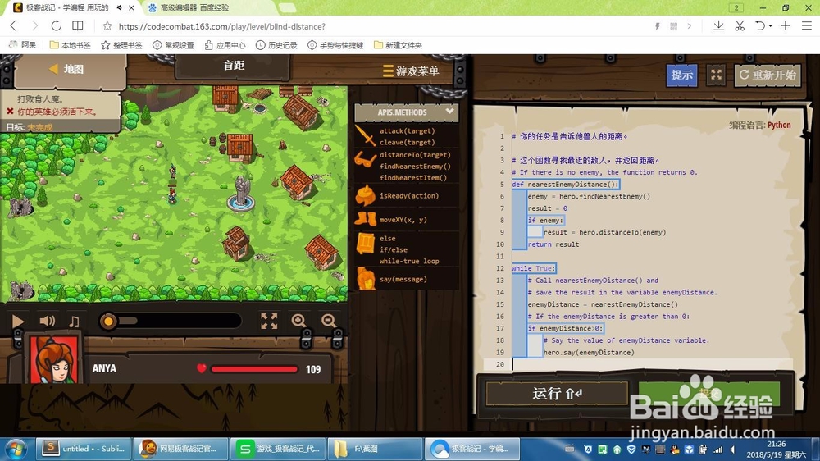Click isReady(action) method

tap(409, 196)
